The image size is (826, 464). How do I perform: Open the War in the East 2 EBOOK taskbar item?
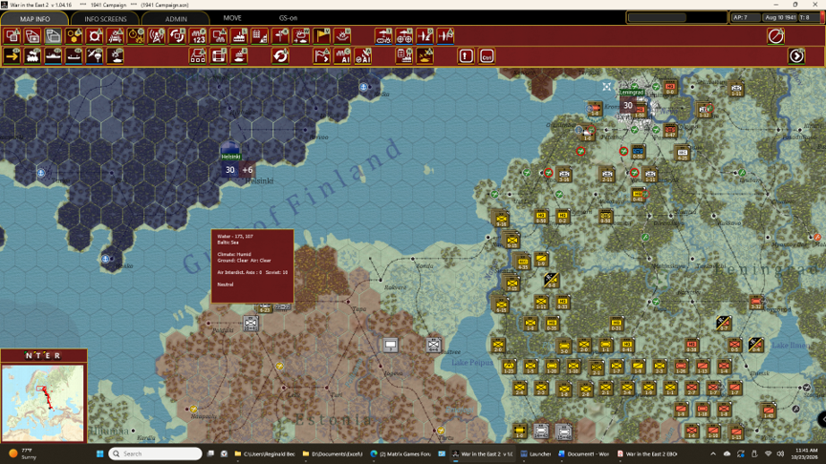tap(647, 453)
